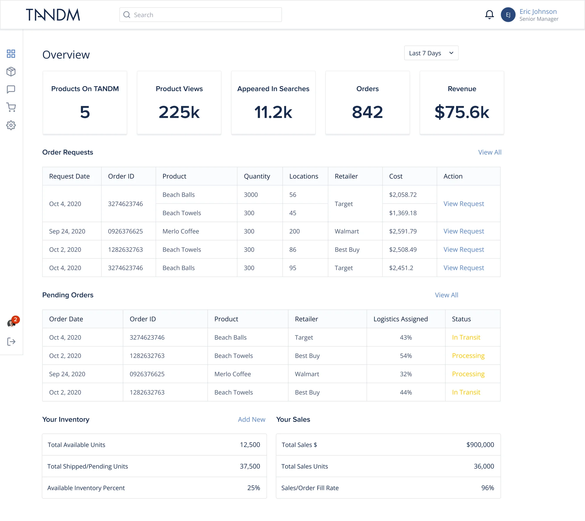Click Add New in Your Inventory
This screenshot has height=521, width=585.
pos(252,419)
